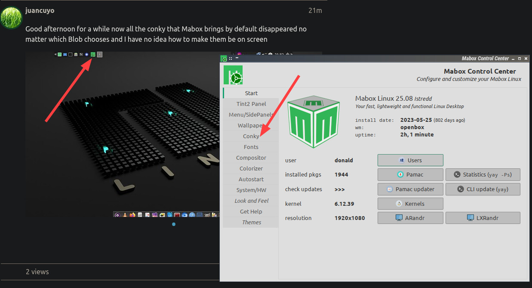Click the green window menu icon in titlebar
532x288 pixels.
pyautogui.click(x=224, y=59)
